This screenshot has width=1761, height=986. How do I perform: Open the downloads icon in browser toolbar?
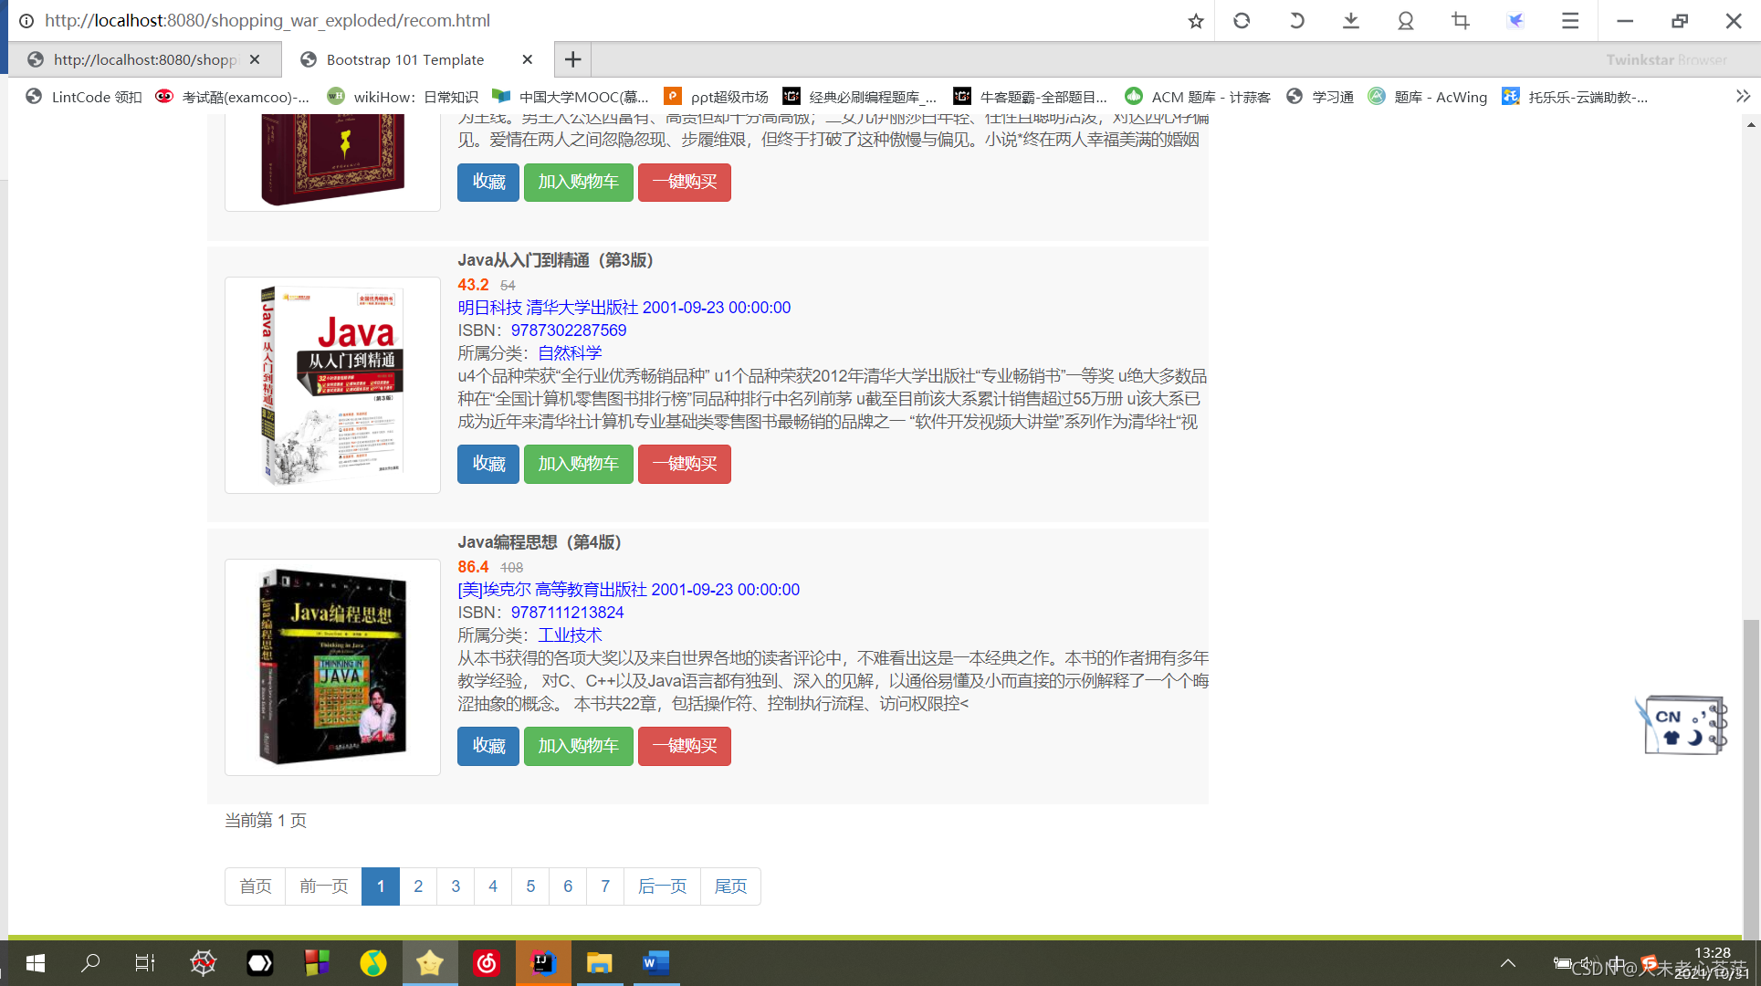(1350, 20)
